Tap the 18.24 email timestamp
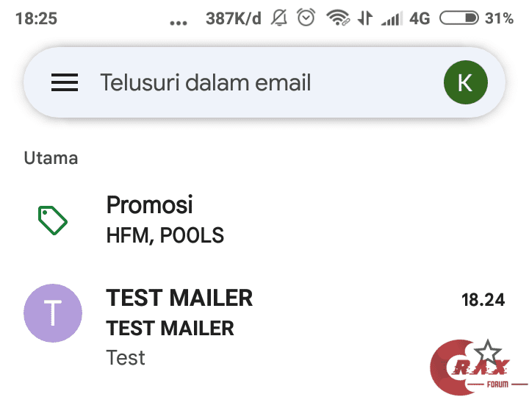 pos(483,299)
